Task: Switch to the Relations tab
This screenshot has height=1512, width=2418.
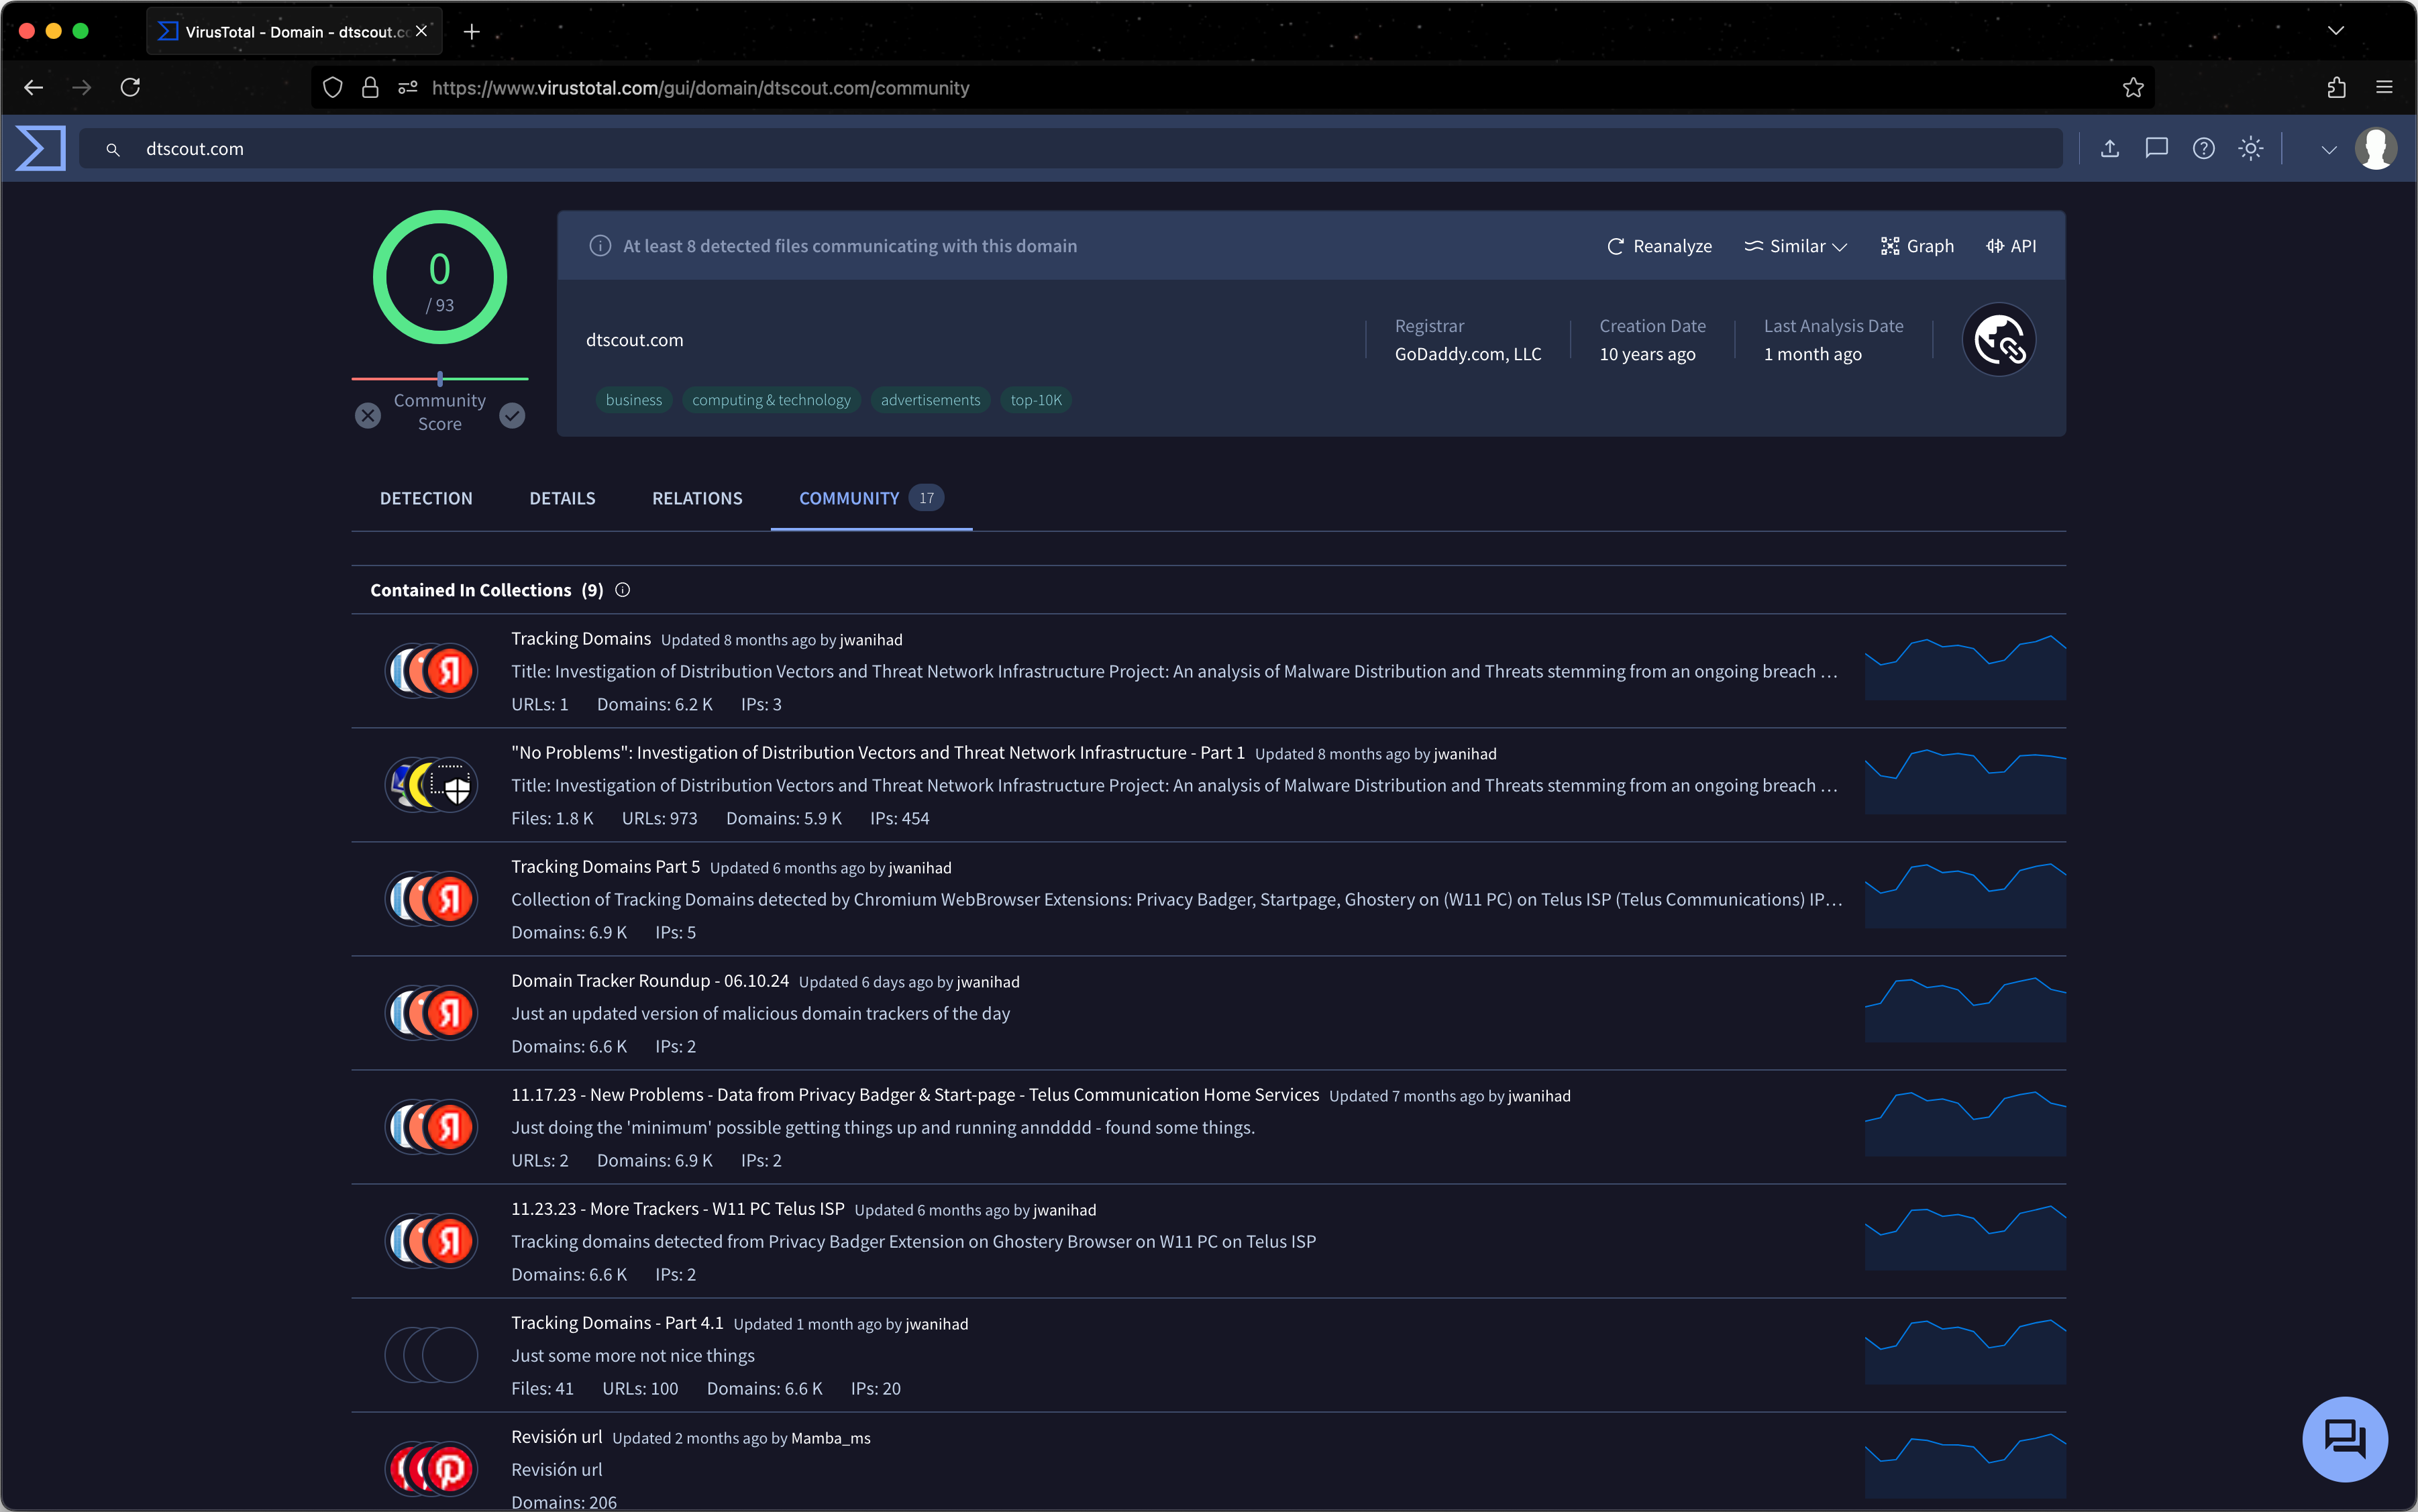Action: click(x=697, y=498)
